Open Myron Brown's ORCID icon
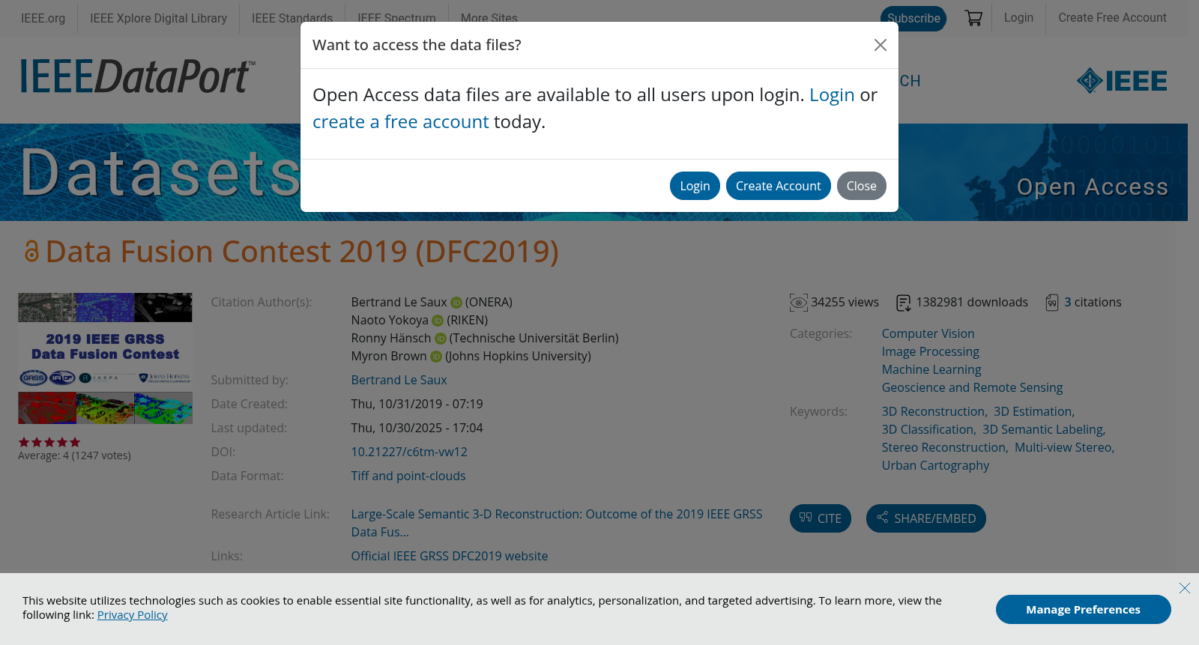Viewport: 1199px width, 645px height. 436,357
